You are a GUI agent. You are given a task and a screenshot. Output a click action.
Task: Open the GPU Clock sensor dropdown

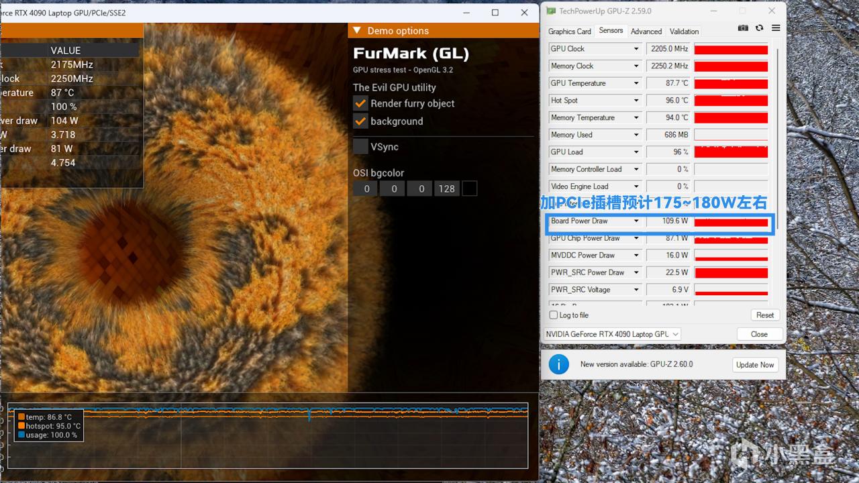[636, 49]
